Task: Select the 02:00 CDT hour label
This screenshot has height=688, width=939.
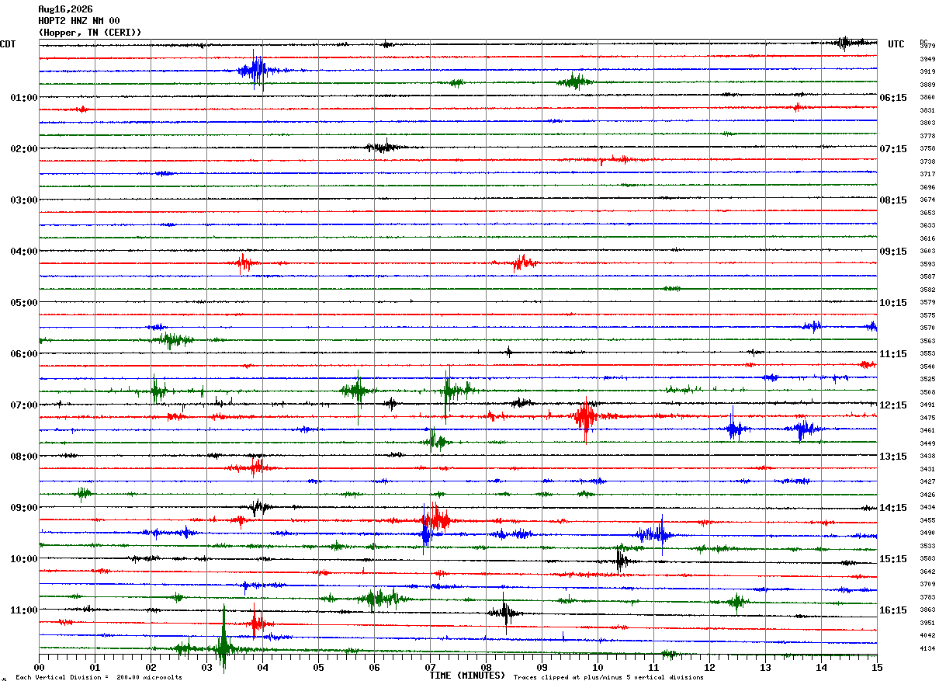Action: 24,149
